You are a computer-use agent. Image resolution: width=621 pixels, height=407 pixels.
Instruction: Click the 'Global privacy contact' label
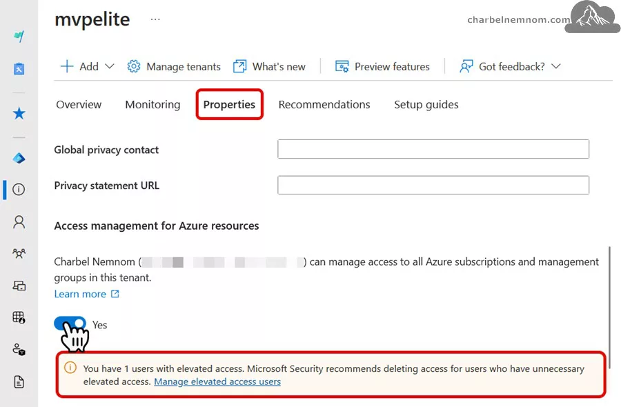106,150
